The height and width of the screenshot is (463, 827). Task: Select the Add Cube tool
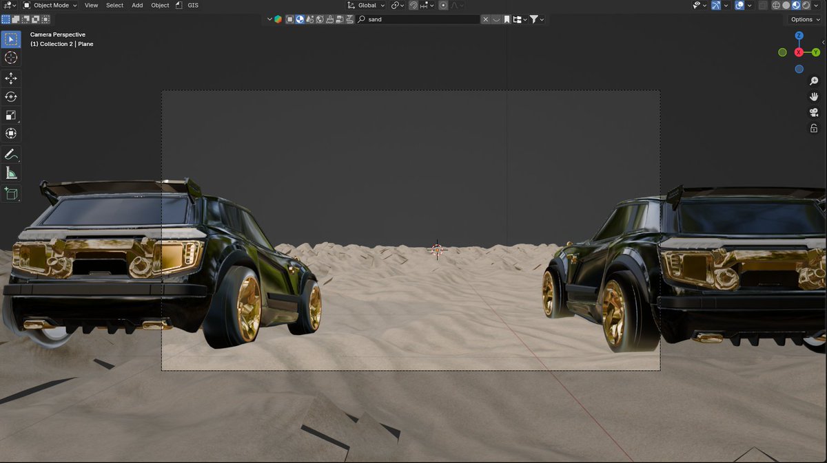[11, 193]
